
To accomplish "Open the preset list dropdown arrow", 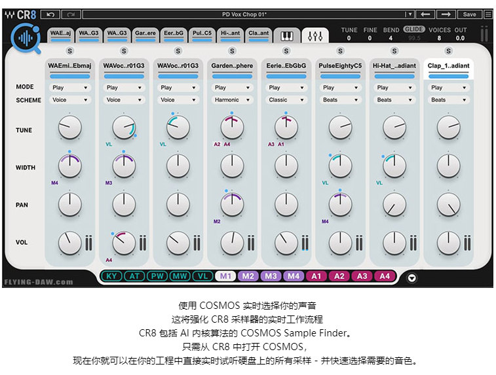I will coord(410,14).
